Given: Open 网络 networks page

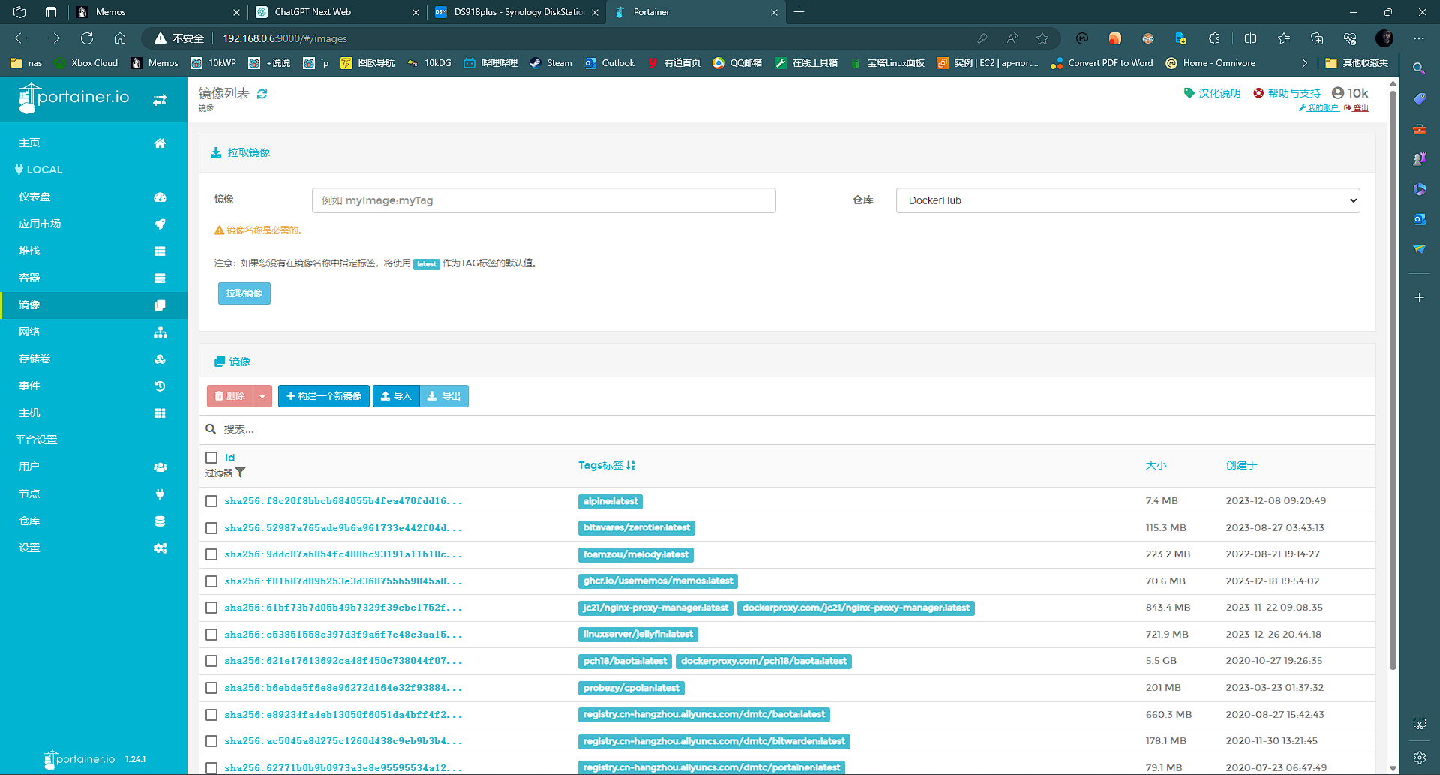Looking at the screenshot, I should [94, 332].
